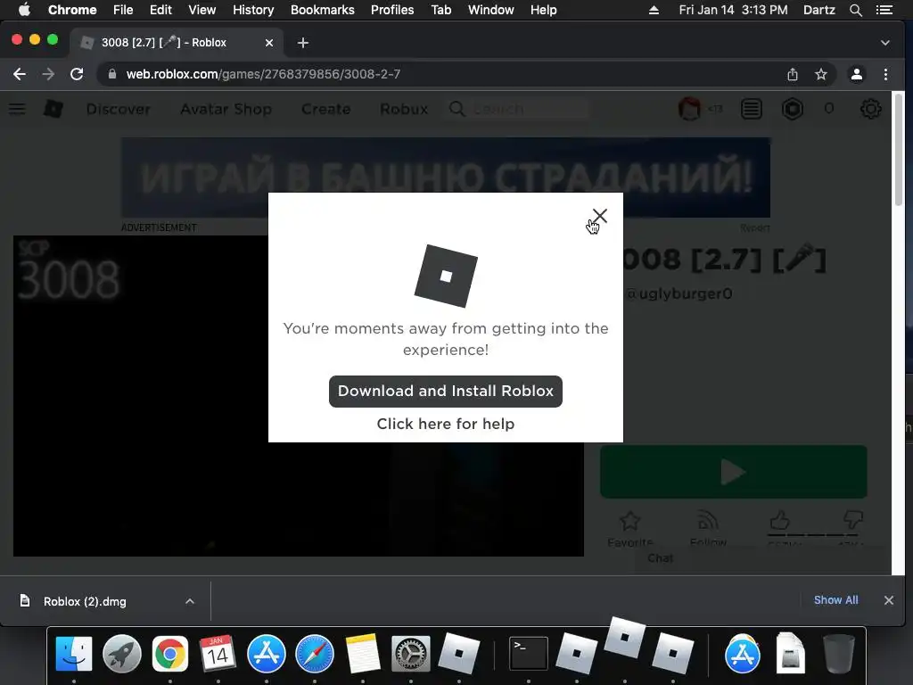This screenshot has height=685, width=913.
Task: Close the 3008 [2.7] Roblox tab
Action: point(269,43)
